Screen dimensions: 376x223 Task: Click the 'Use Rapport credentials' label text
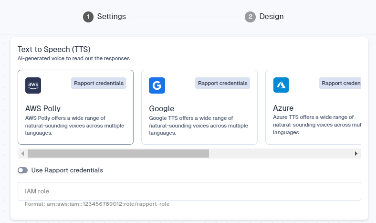[67, 170]
